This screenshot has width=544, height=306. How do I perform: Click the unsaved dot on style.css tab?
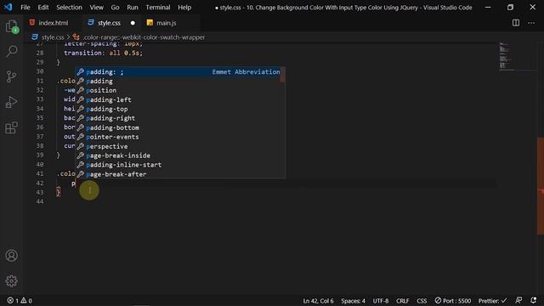pos(133,23)
